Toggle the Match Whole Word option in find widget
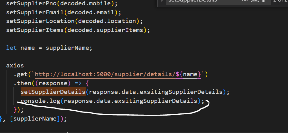Viewport: 288px width, 133px height. 255,1
